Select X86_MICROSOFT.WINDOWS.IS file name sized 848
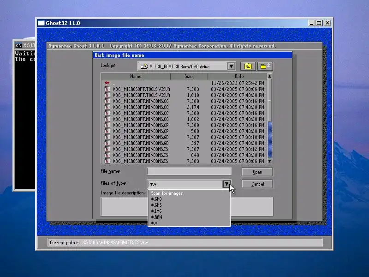The width and height of the screenshot is (369, 277). coord(140,155)
